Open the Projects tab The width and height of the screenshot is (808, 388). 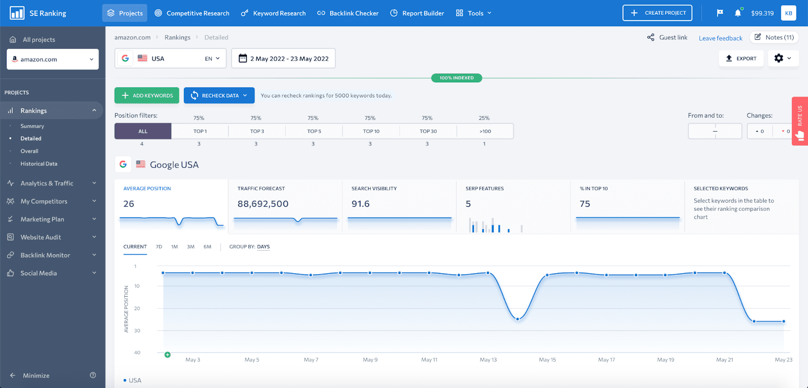(x=125, y=13)
